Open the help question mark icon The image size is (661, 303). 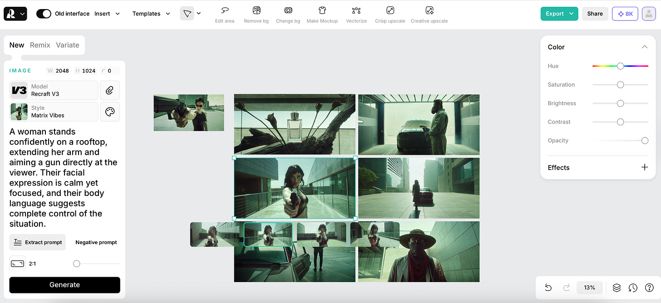tap(650, 288)
